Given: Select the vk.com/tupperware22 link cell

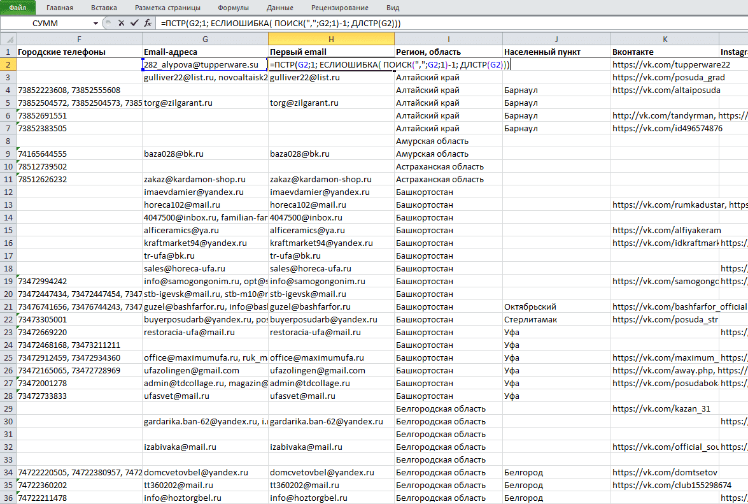Looking at the screenshot, I should [x=665, y=64].
